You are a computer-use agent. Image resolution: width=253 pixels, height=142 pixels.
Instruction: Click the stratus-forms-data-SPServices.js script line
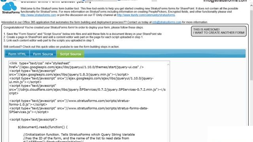point(79,110)
